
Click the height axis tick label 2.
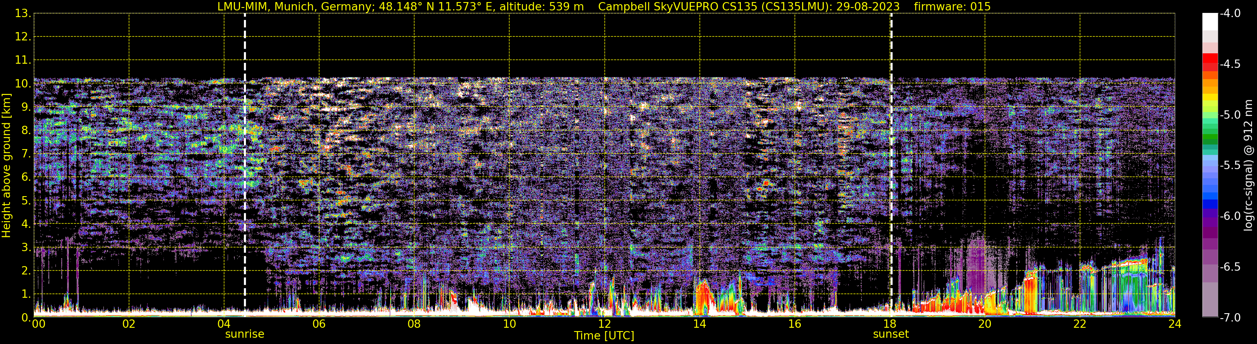point(26,270)
